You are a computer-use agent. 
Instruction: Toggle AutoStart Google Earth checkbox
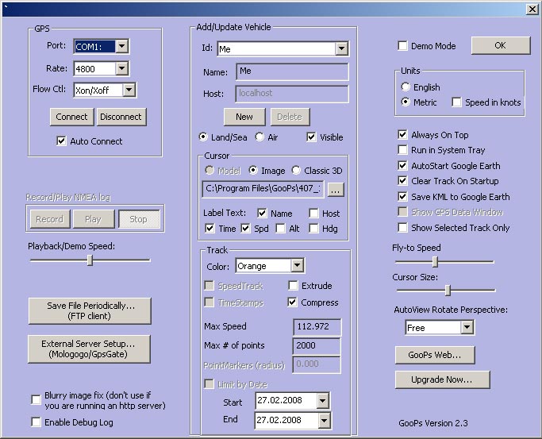[x=402, y=166]
